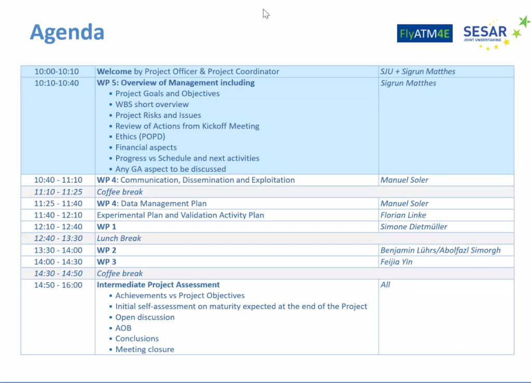Select the first Coffee break row at 11:10
The image size is (531, 383).
point(120,192)
